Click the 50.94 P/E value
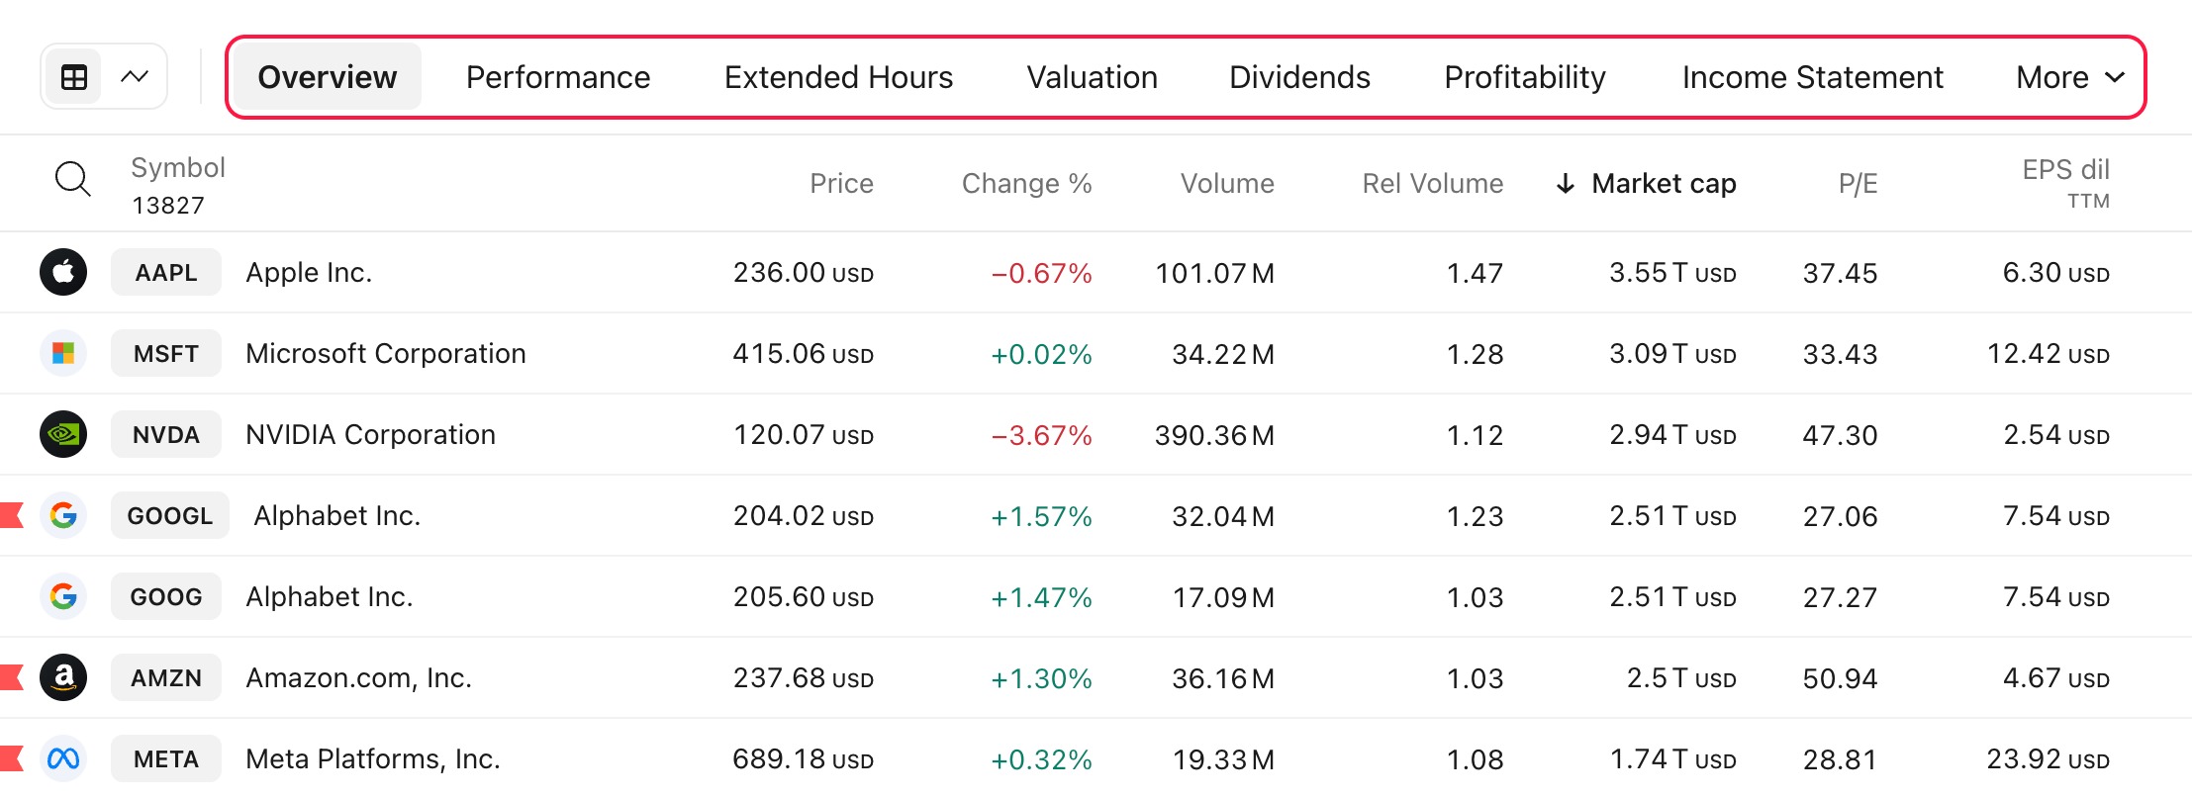 click(1840, 678)
